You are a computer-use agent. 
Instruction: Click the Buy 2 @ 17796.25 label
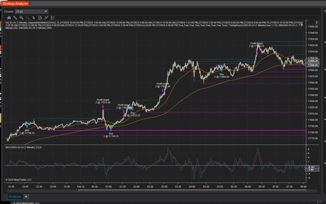click(x=27, y=132)
